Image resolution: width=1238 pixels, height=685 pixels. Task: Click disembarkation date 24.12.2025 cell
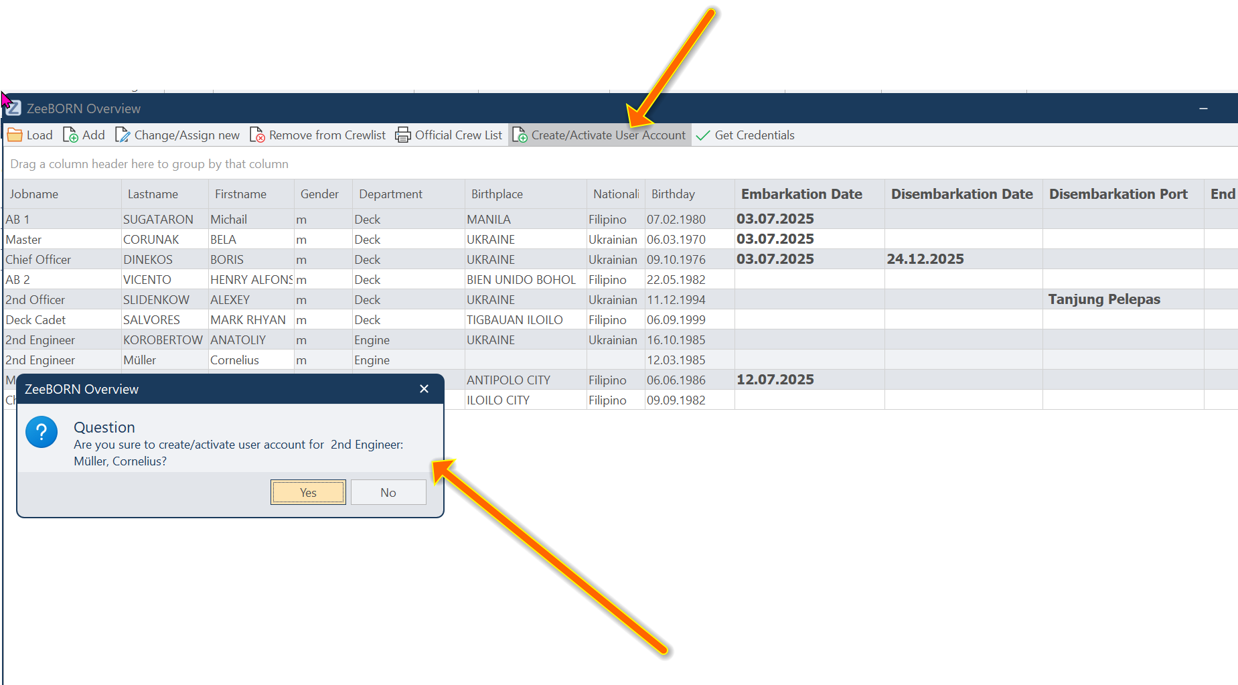click(963, 259)
